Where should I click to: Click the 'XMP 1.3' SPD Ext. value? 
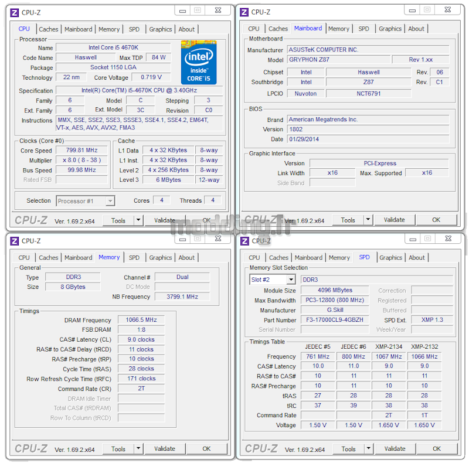[x=432, y=320]
